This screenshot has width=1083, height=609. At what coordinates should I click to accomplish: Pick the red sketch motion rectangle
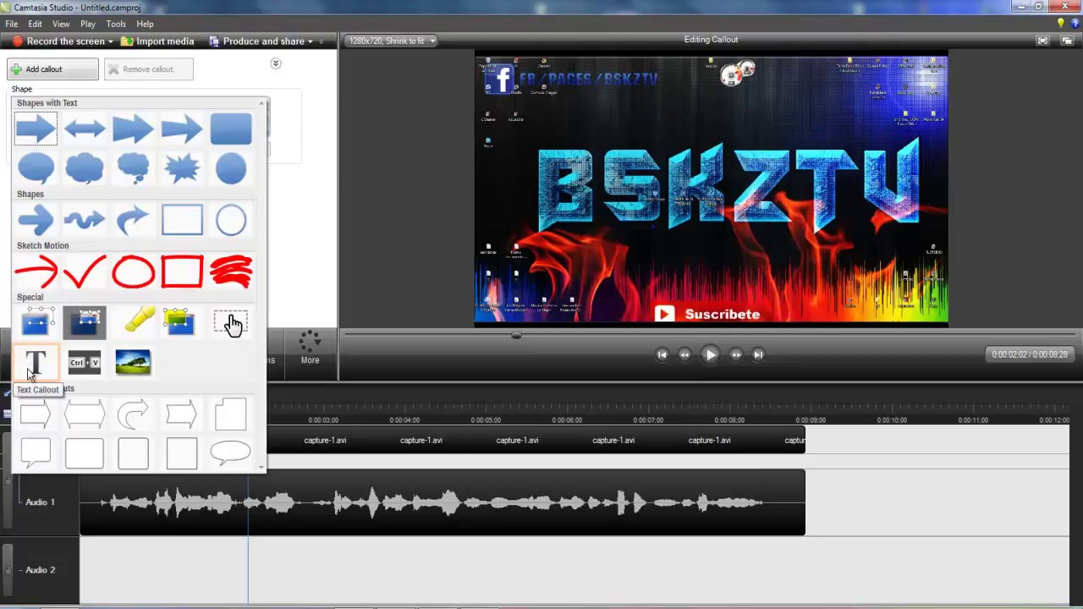[x=182, y=272]
